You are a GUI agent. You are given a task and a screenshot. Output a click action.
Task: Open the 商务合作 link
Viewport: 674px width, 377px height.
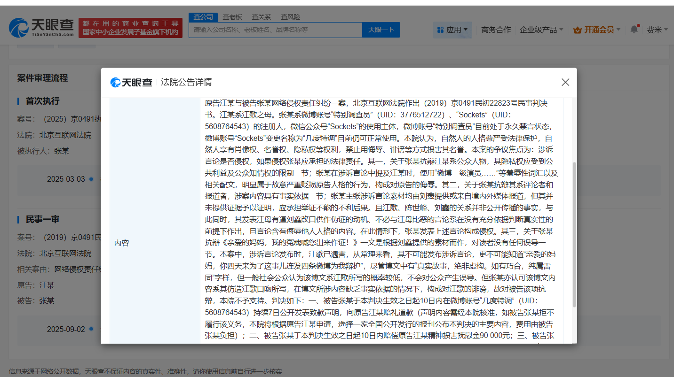496,30
